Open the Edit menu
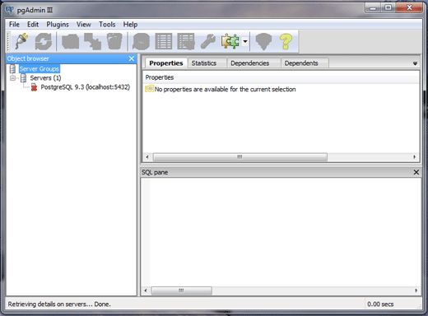Image resolution: width=428 pixels, height=316 pixels. tap(33, 25)
